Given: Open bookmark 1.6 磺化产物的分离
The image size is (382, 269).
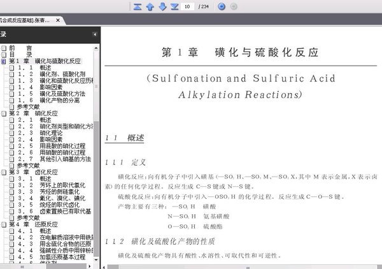Looking at the screenshot, I should (x=48, y=100).
